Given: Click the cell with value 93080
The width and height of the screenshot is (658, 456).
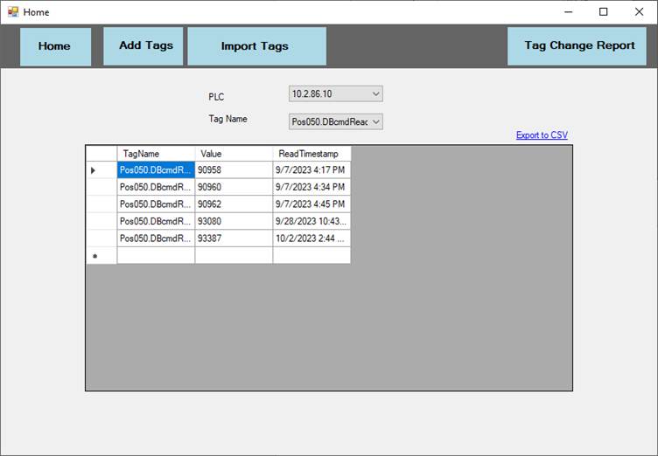Looking at the screenshot, I should pos(233,221).
